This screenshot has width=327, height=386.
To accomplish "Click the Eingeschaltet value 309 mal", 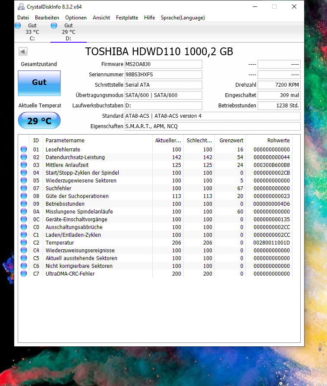I will (279, 95).
